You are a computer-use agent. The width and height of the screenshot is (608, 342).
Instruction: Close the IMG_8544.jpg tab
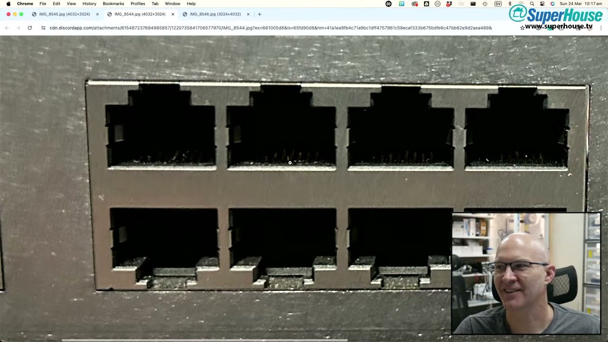172,14
